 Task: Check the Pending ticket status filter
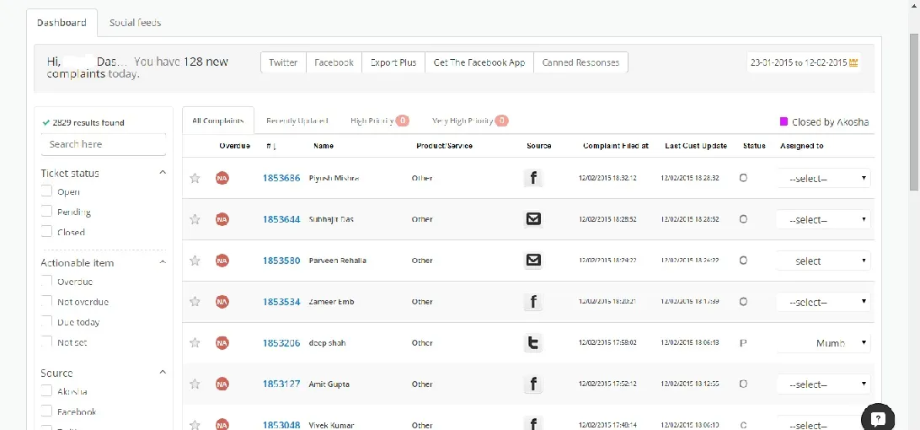47,212
